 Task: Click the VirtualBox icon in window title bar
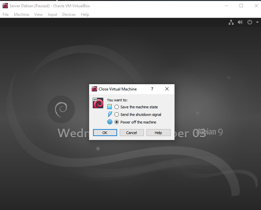tap(5, 6)
